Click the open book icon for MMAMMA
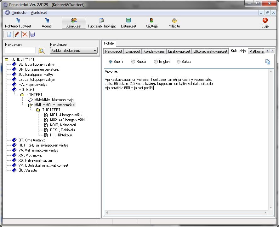Screen dimensions: 279x227 click(x=30, y=100)
